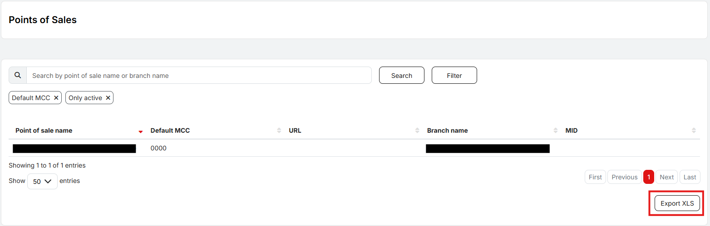Image resolution: width=710 pixels, height=226 pixels.
Task: Click the 0000 Default MCC cell
Action: click(158, 148)
